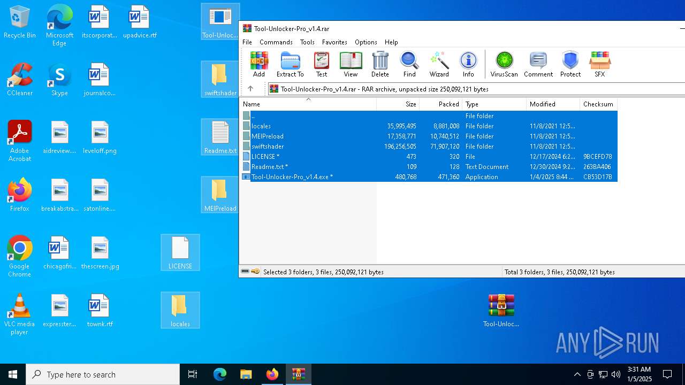Click the Test archive icon
Image resolution: width=685 pixels, height=385 pixels.
[x=322, y=65]
